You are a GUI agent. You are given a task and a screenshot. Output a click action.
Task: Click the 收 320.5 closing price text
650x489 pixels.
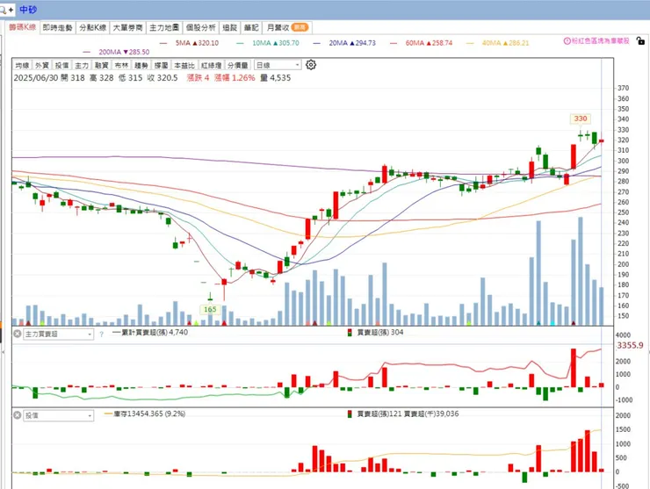tap(162, 77)
